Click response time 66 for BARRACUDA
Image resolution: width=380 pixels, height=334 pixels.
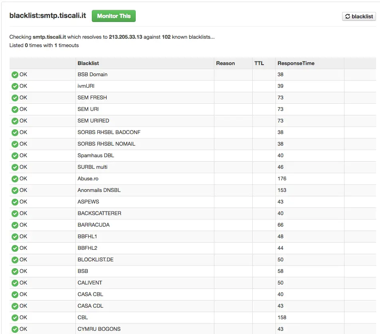[280, 225]
